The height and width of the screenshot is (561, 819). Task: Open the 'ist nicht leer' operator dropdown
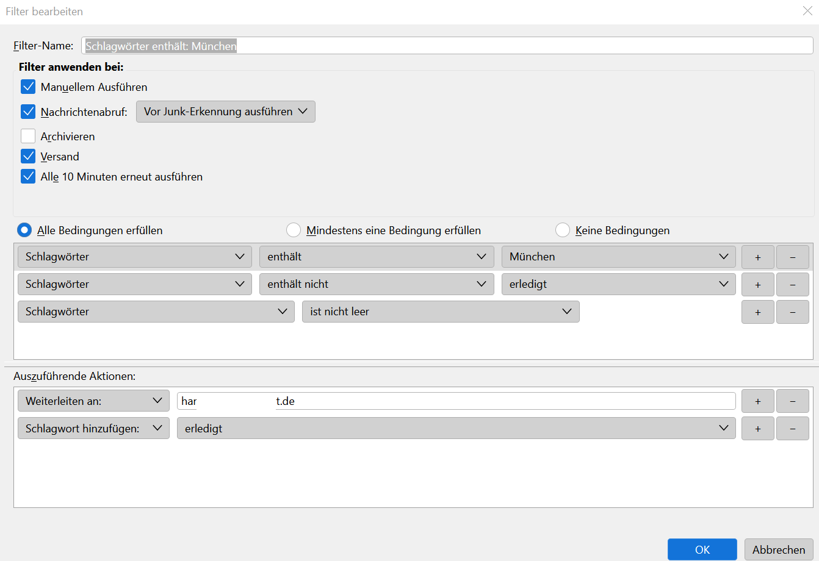[441, 312]
